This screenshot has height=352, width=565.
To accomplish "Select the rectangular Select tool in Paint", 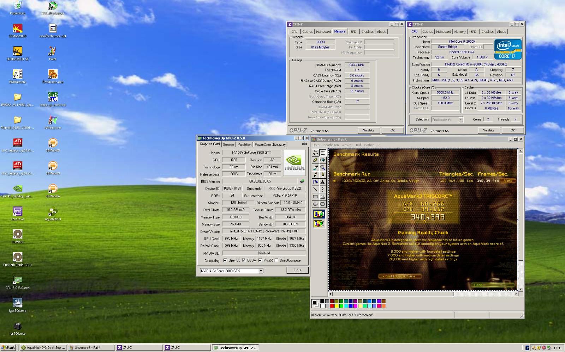I will (323, 153).
